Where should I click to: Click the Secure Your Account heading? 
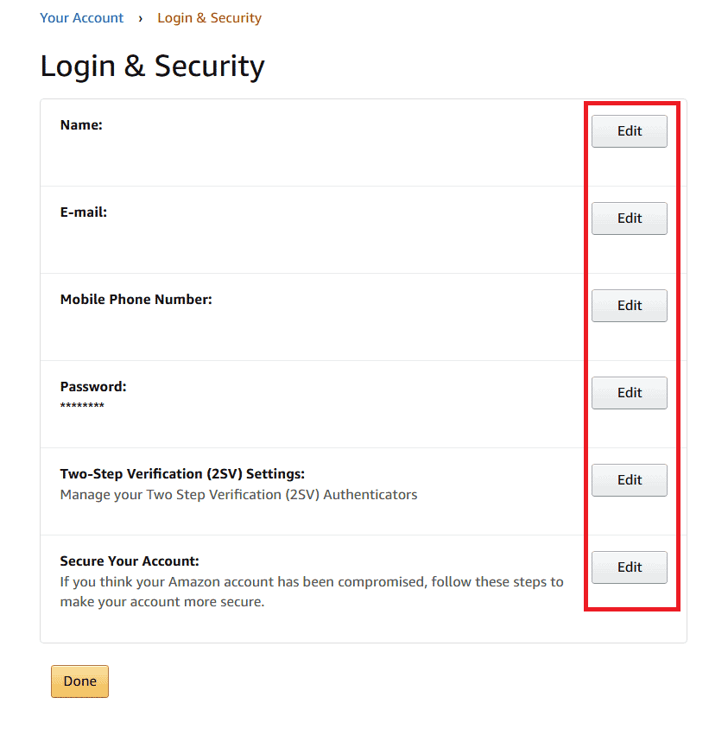129,561
